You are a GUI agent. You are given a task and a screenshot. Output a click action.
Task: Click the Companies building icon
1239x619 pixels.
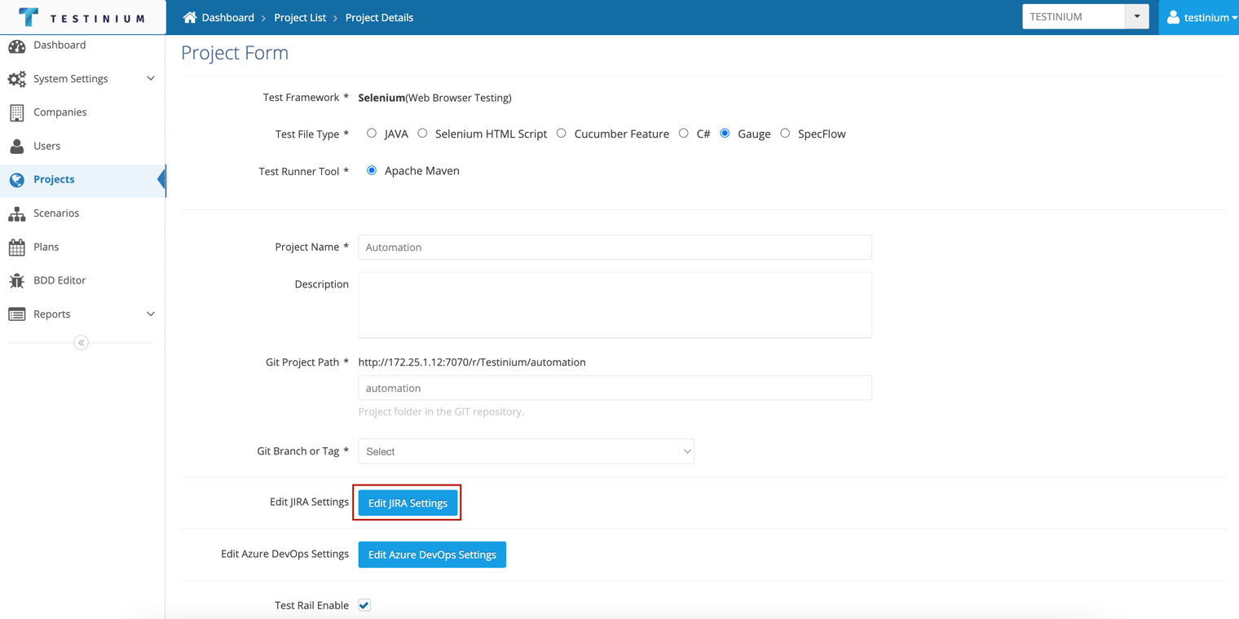[16, 112]
